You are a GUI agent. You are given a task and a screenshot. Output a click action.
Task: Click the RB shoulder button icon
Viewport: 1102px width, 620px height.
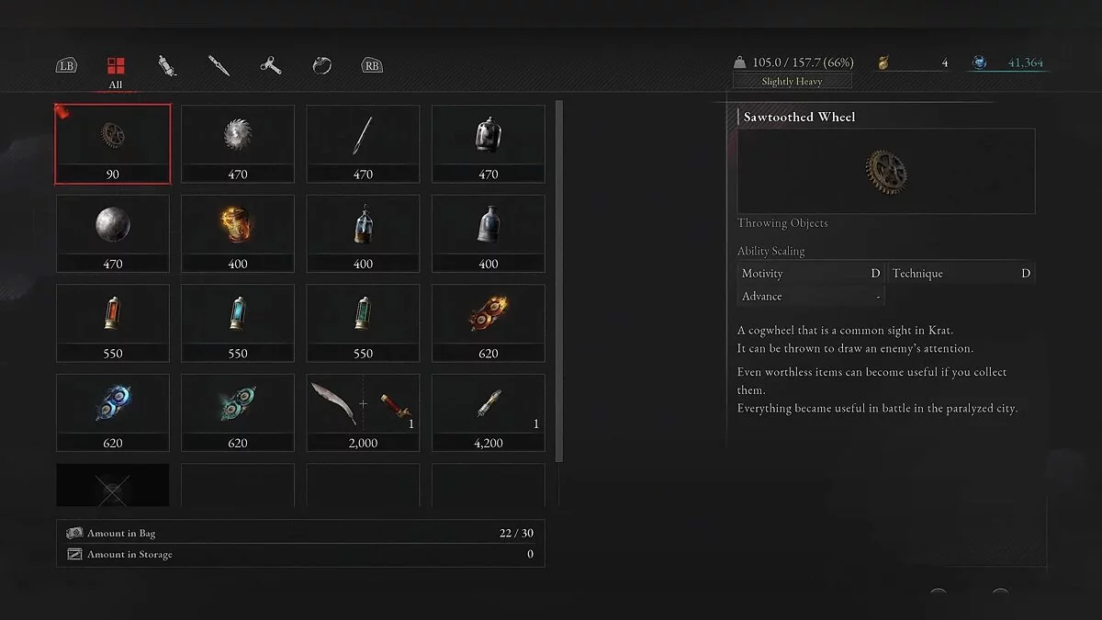(x=372, y=66)
